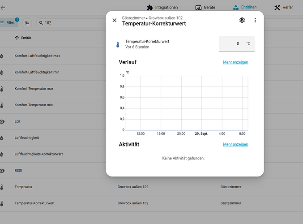Click thermometer icon of Temperatur-Korrekturwert list row
This screenshot has width=303, height=224.
point(2,203)
